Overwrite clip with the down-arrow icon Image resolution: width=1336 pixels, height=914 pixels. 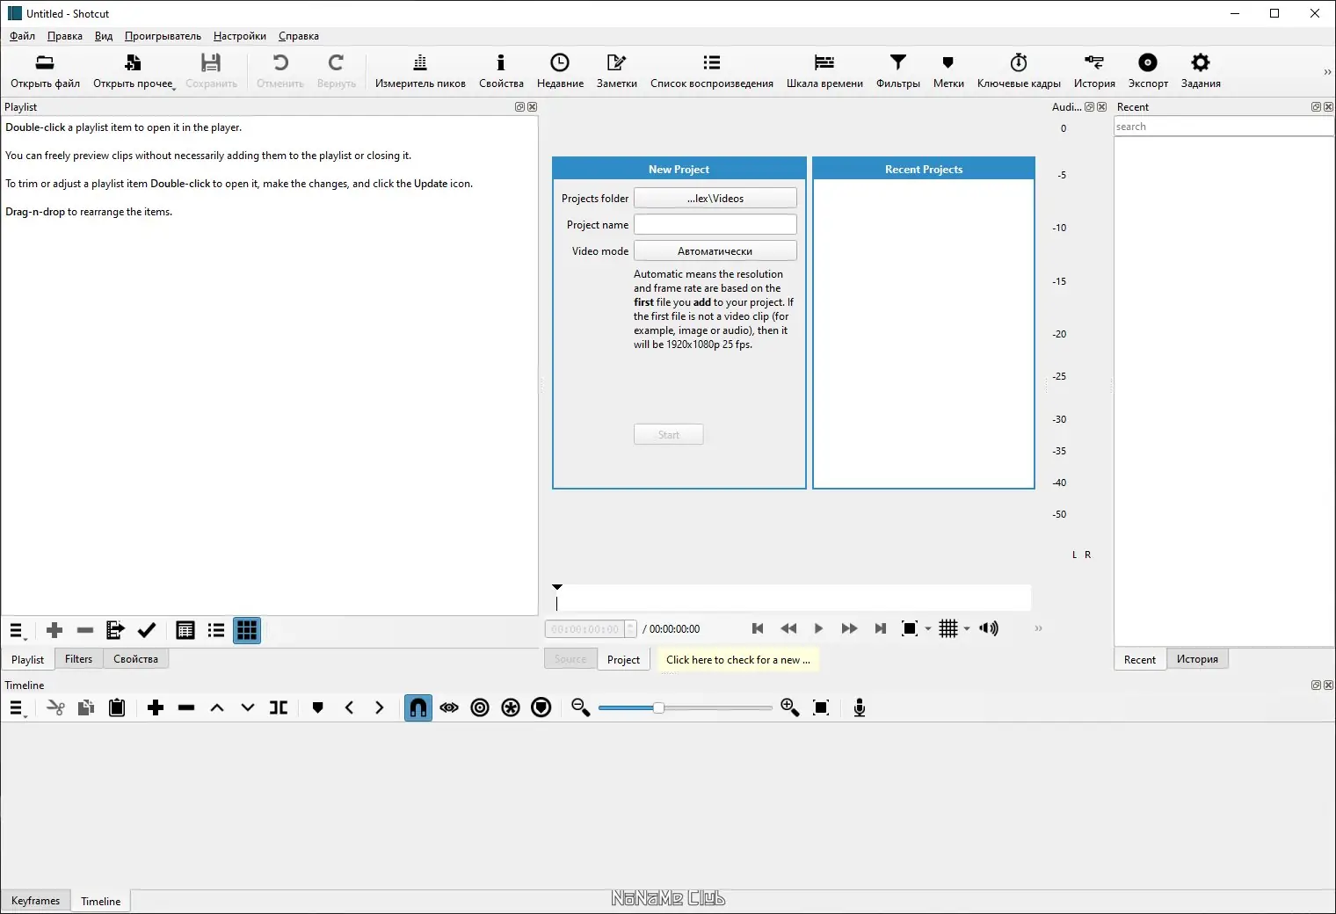(x=248, y=707)
